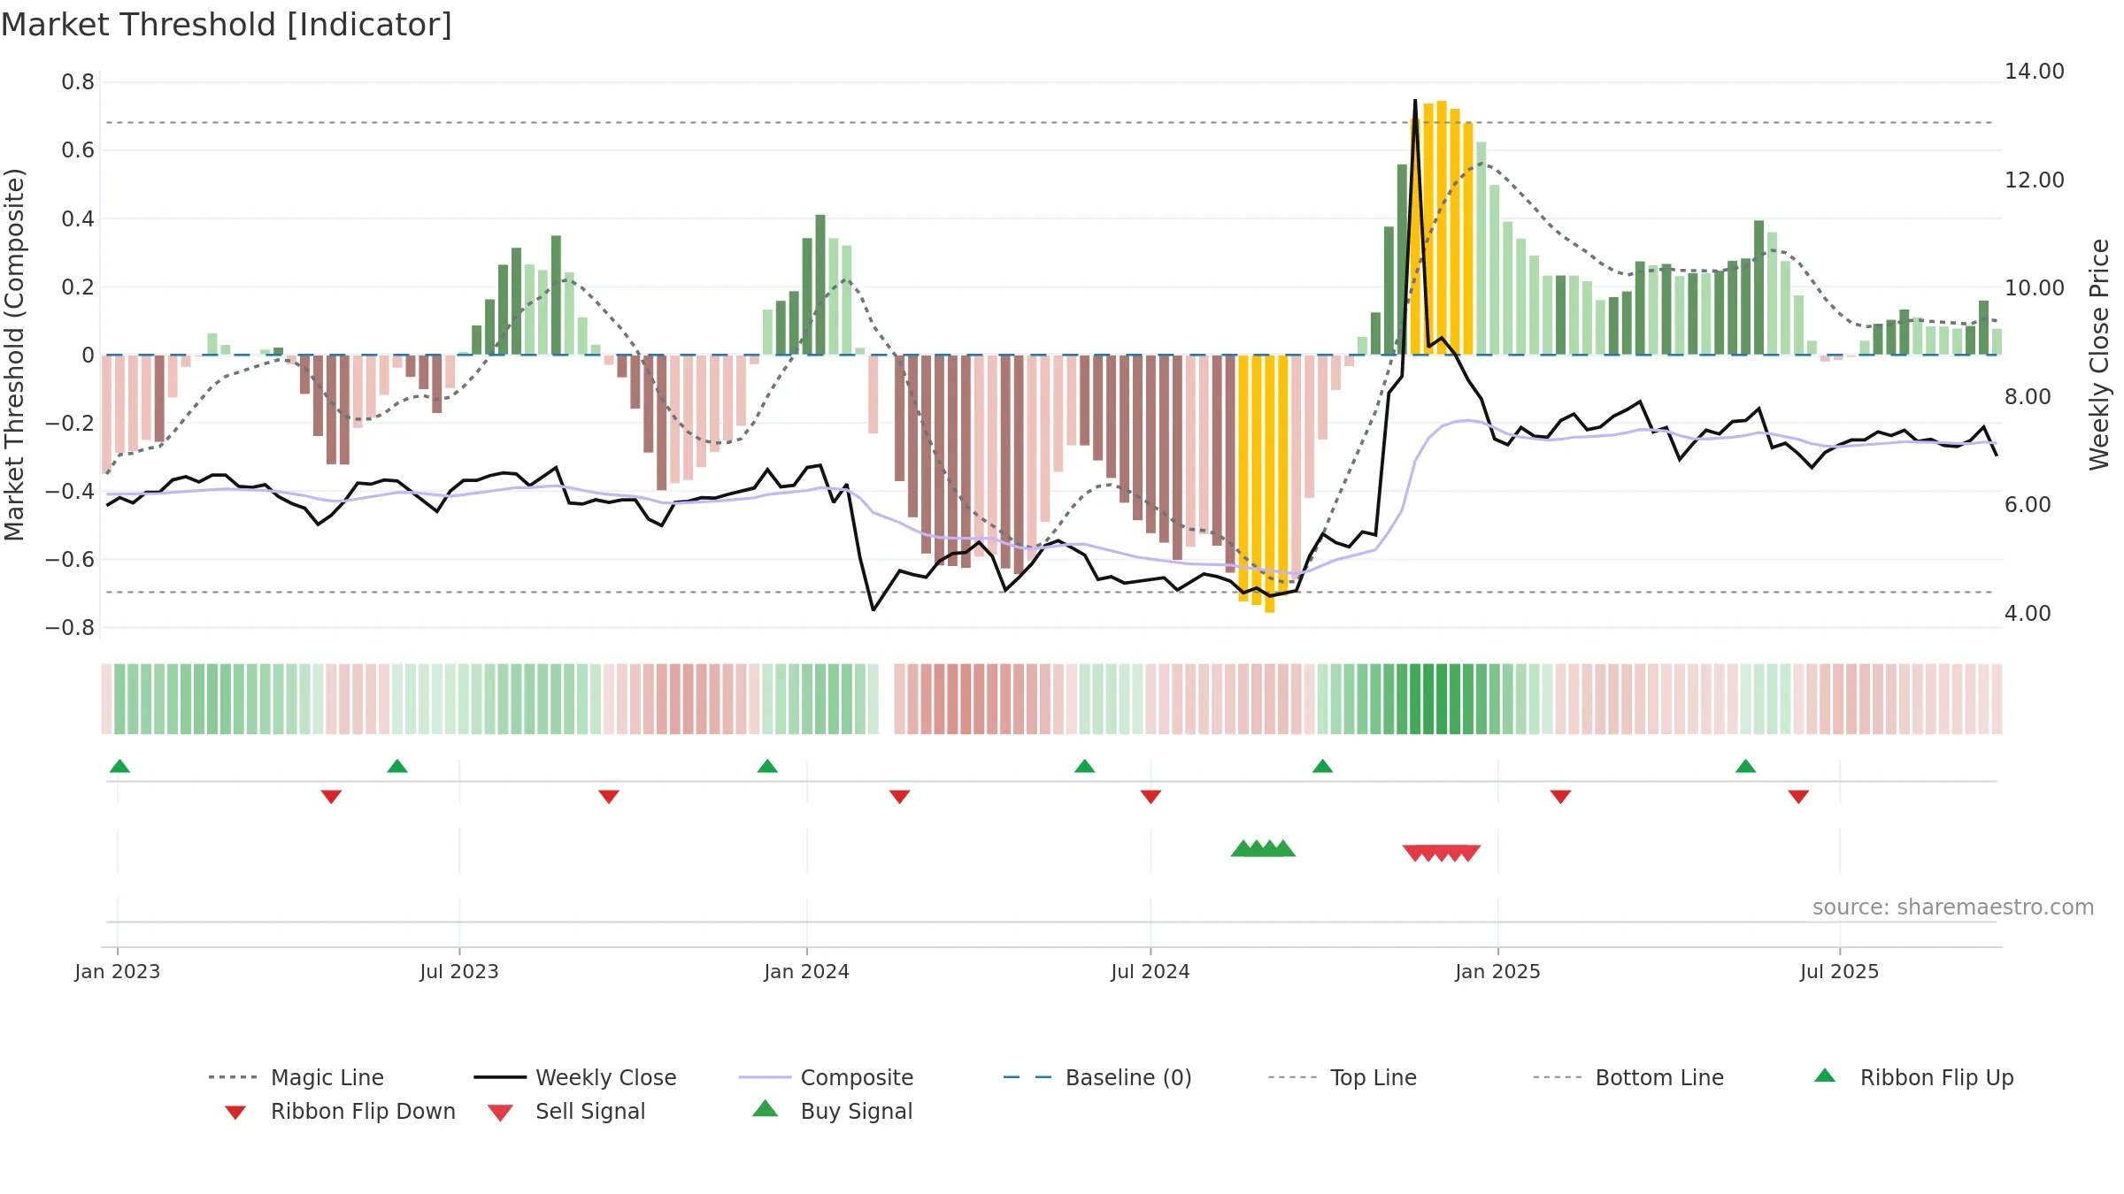The height and width of the screenshot is (1194, 2124).
Task: Click the 0.4 left axis tick
Action: coord(78,218)
